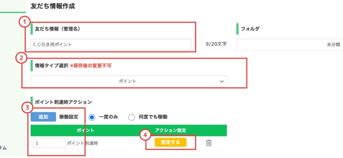This screenshot has height=158, width=343.
Task: Click the ポイント column header
Action: point(85,131)
